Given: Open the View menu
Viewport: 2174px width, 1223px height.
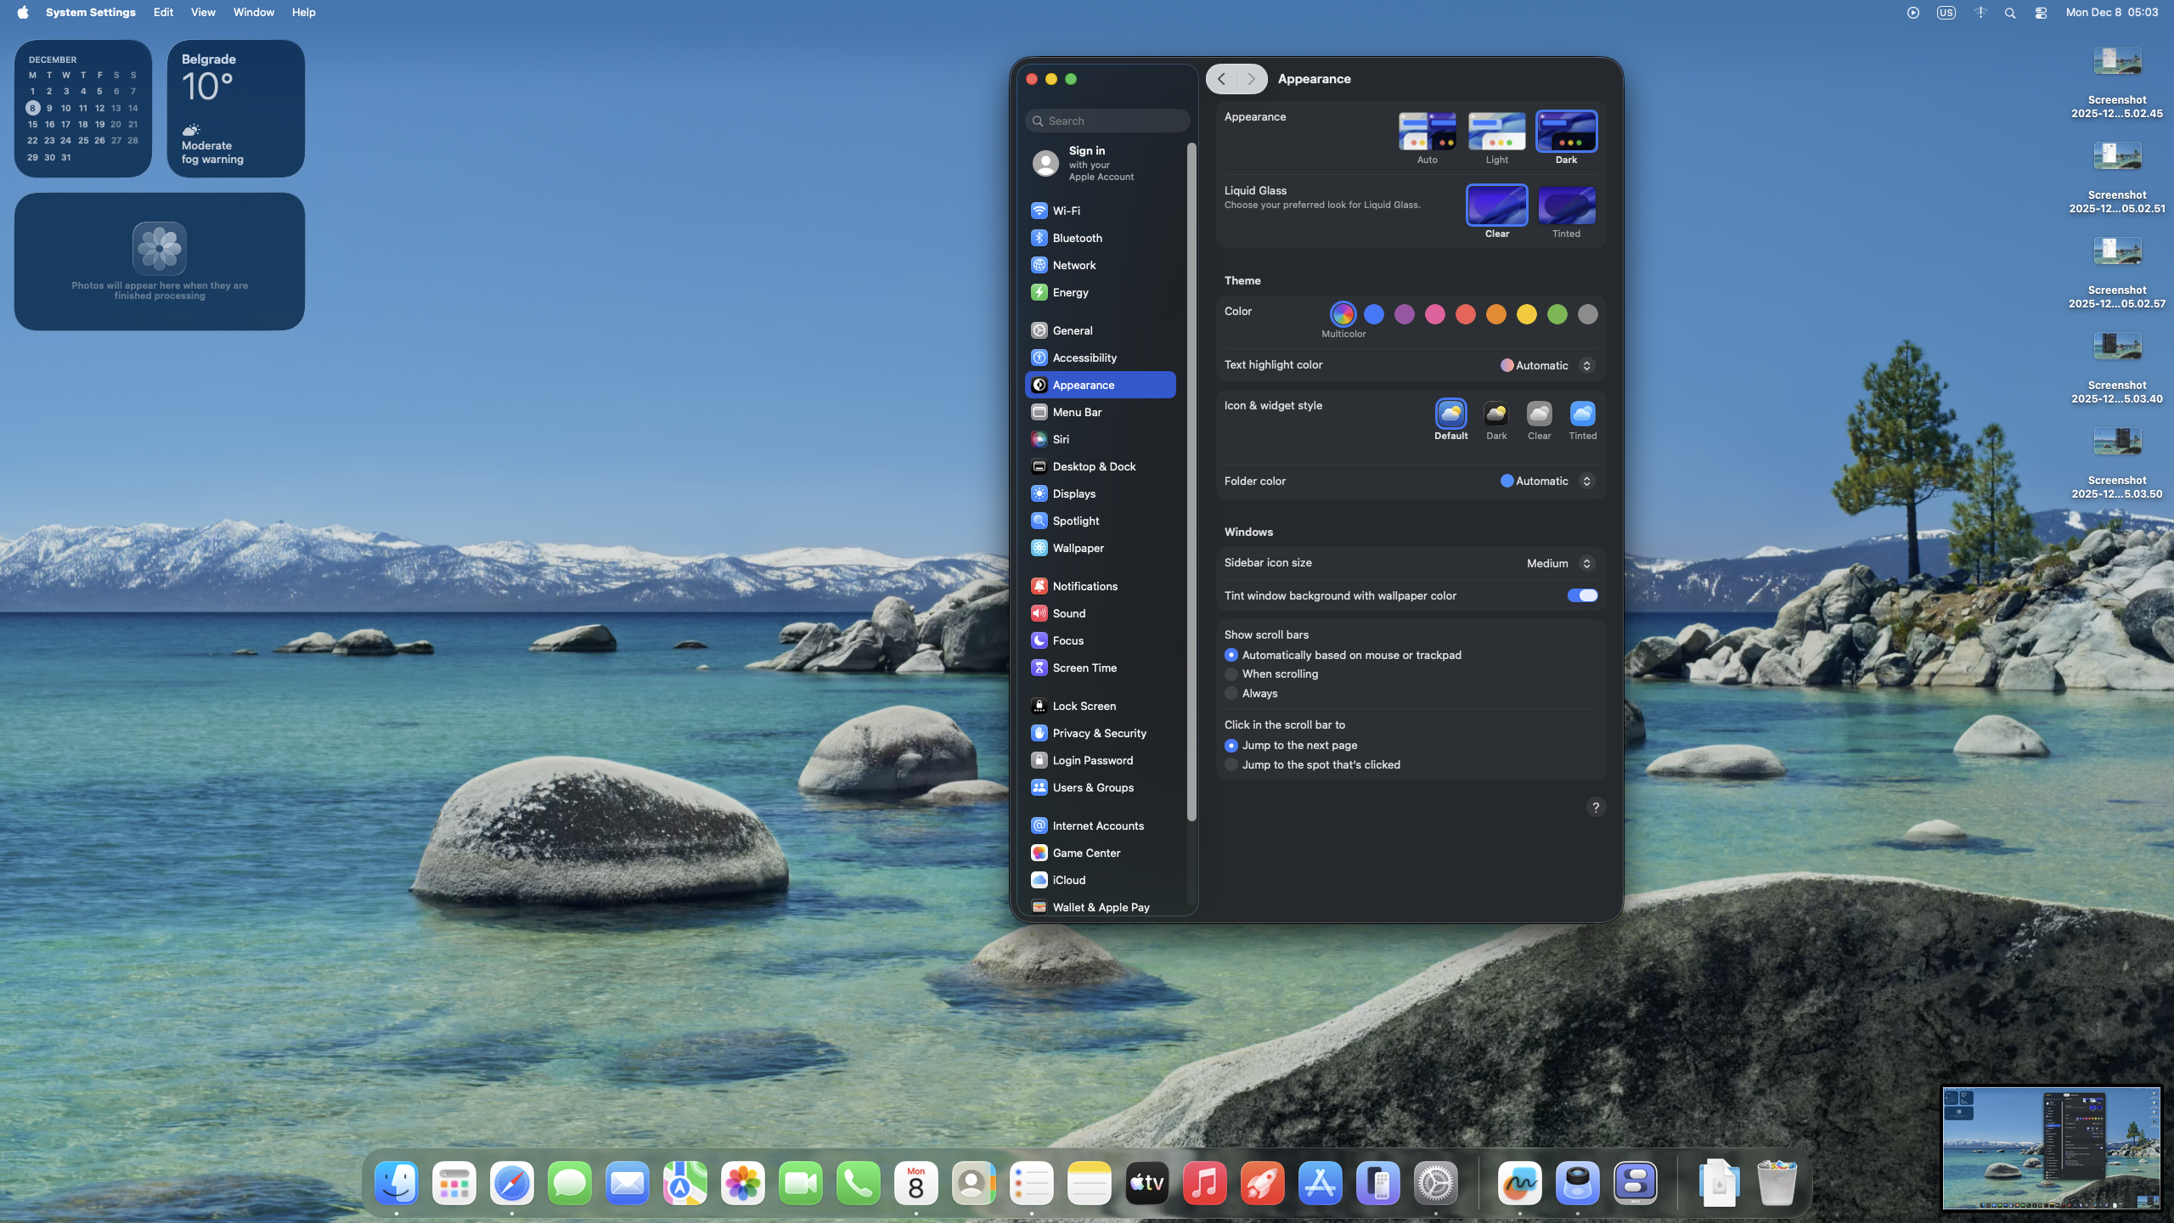Looking at the screenshot, I should [x=203, y=12].
